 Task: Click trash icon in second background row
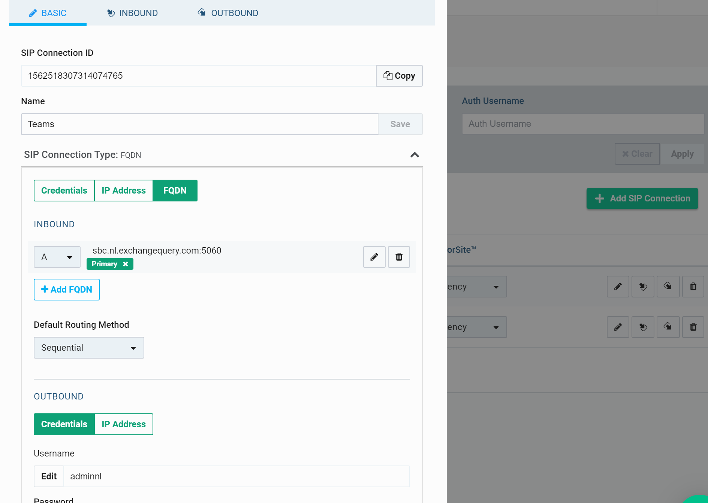coord(693,327)
